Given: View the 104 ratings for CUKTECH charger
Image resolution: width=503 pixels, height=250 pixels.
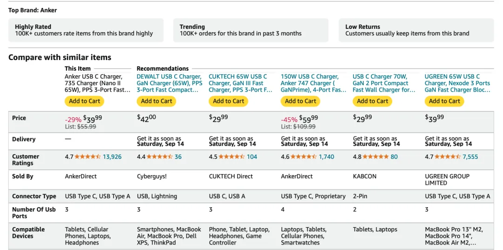Looking at the screenshot, I should pyautogui.click(x=252, y=157).
